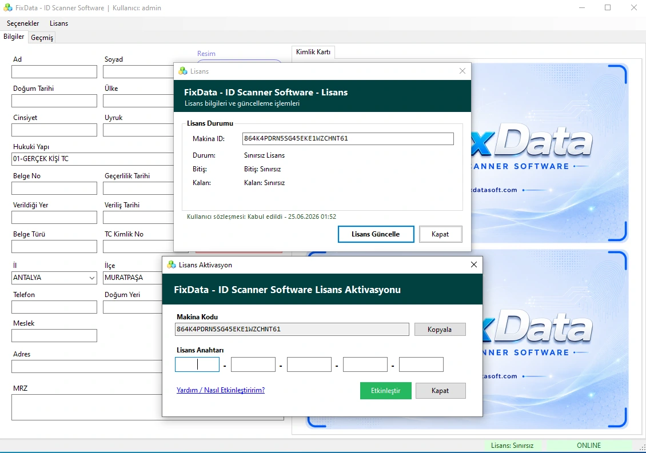Click the Ad input field

[54, 71]
